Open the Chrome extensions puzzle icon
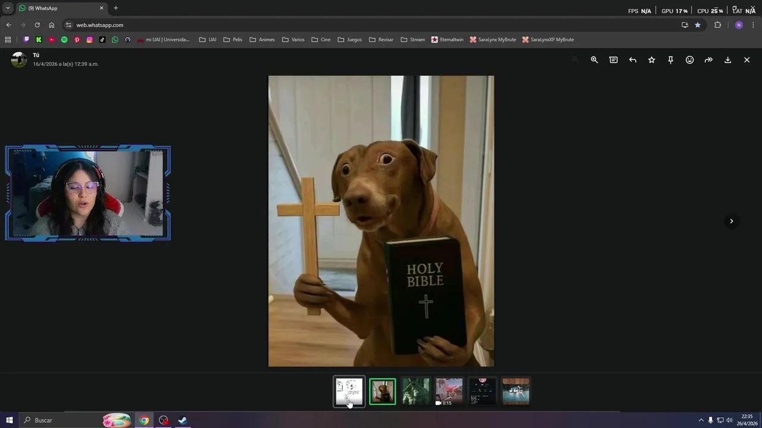Viewport: 762px width, 428px height. click(x=717, y=25)
